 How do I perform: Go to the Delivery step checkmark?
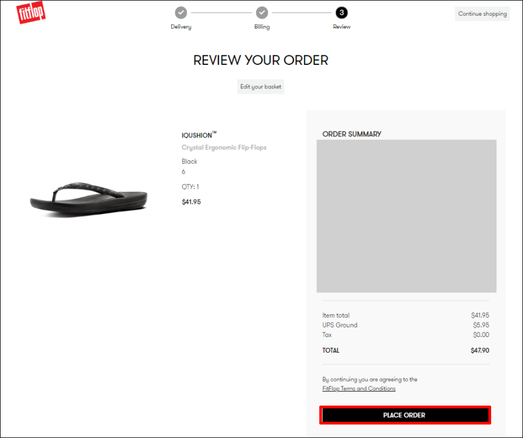181,13
